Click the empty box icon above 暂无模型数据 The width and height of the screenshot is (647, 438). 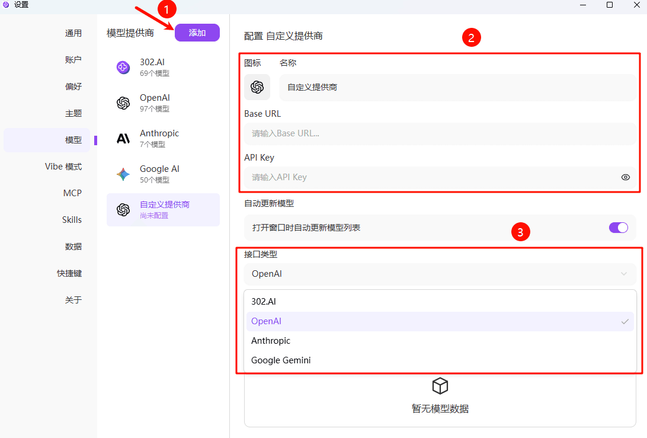coord(440,386)
